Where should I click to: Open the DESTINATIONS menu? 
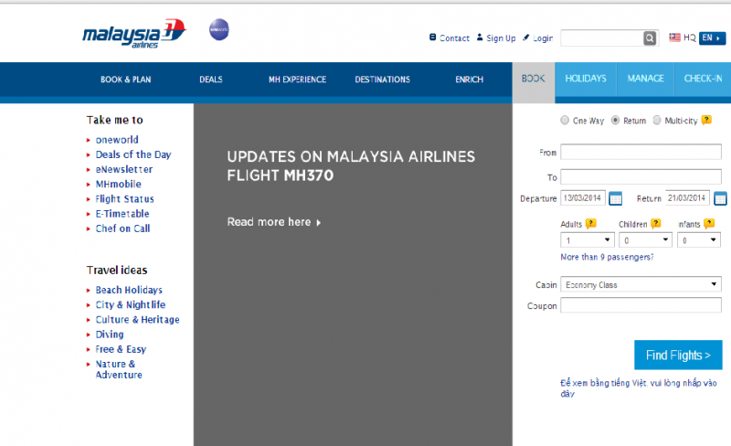click(382, 80)
